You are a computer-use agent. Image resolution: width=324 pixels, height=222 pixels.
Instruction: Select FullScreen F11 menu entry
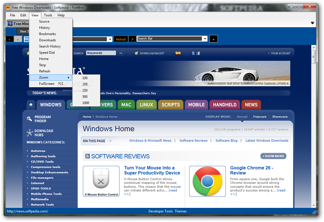(51, 84)
